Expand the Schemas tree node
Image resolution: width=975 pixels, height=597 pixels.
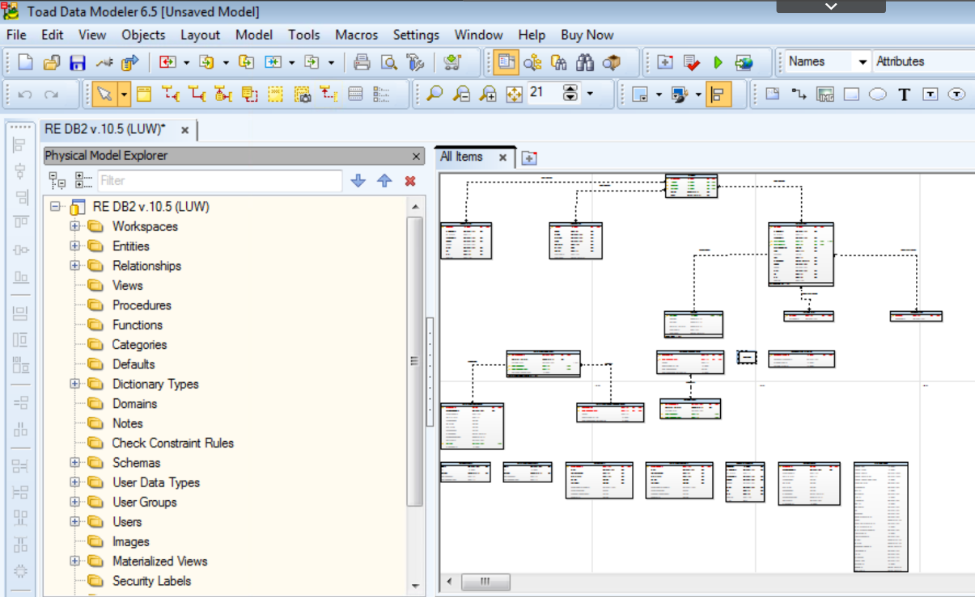click(x=75, y=463)
